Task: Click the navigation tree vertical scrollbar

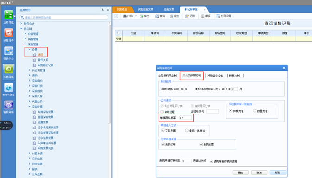Action: (x=109, y=74)
